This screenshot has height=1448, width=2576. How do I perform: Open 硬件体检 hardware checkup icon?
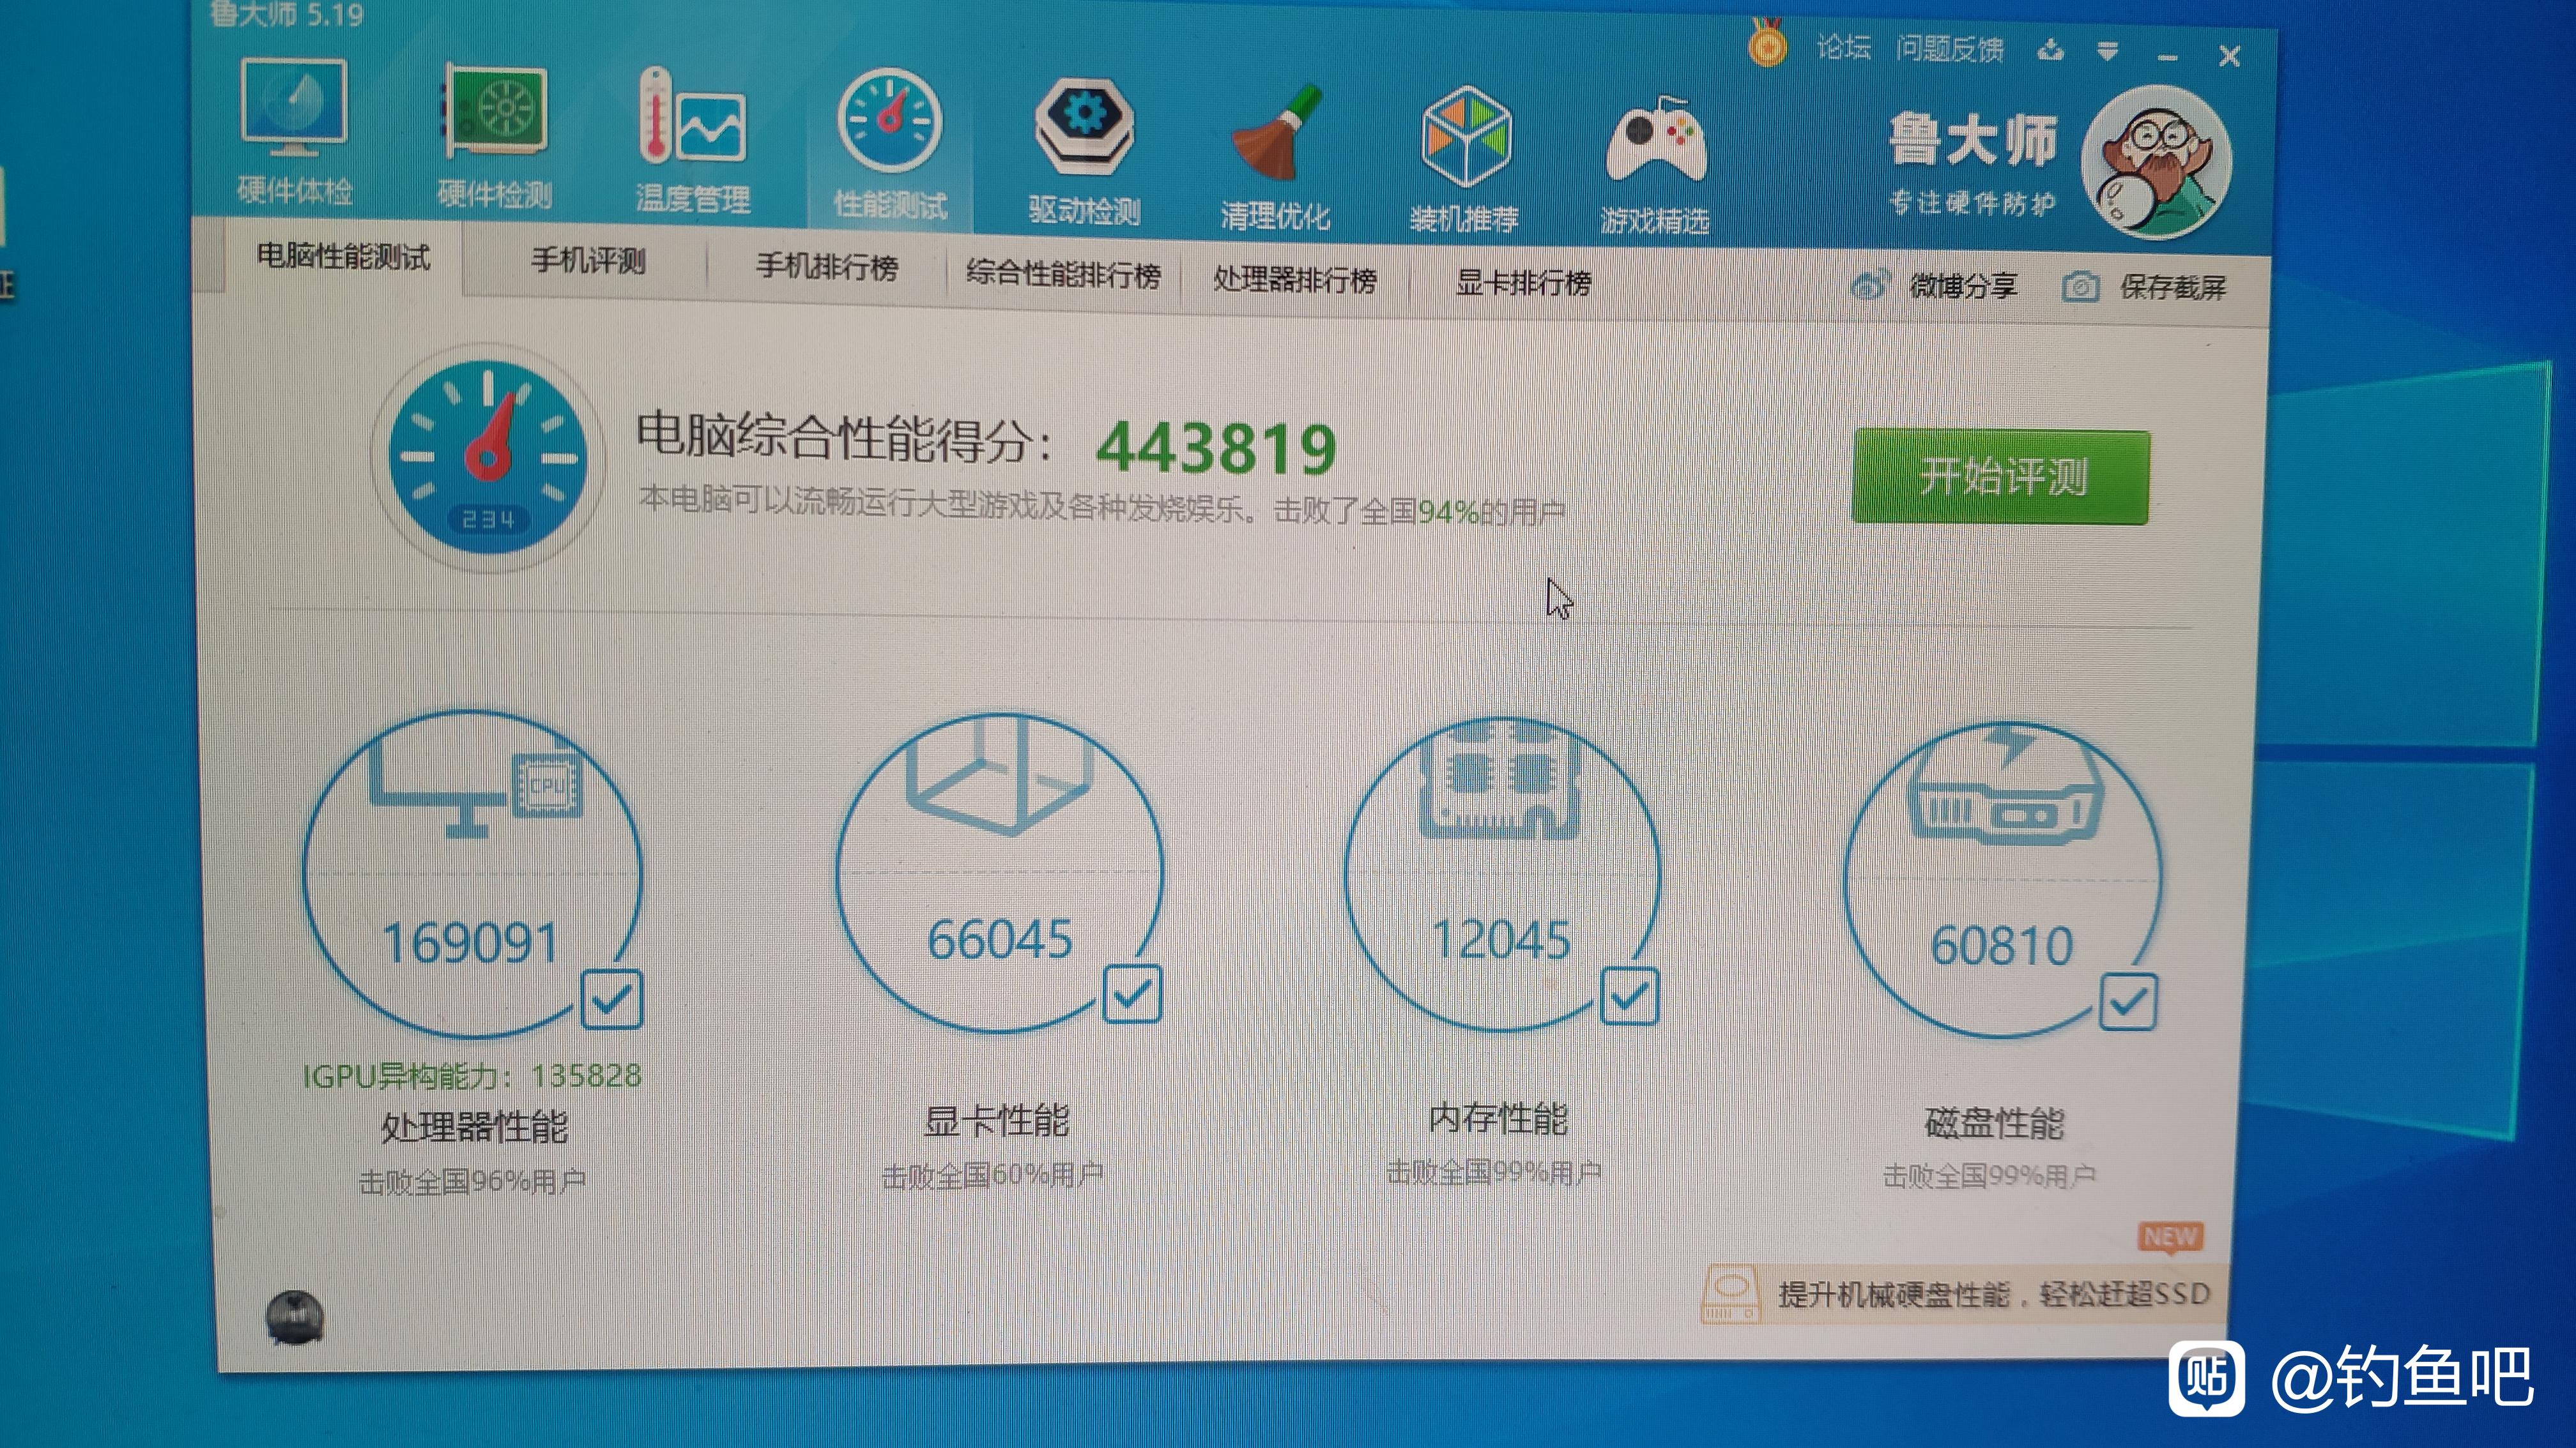pos(293,108)
